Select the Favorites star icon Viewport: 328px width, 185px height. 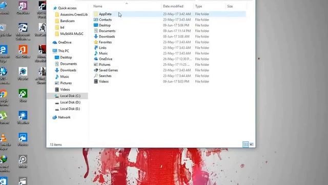pyautogui.click(x=96, y=42)
